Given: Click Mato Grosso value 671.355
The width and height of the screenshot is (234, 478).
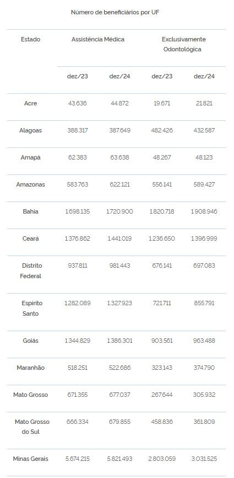Looking at the screenshot, I should tap(78, 395).
